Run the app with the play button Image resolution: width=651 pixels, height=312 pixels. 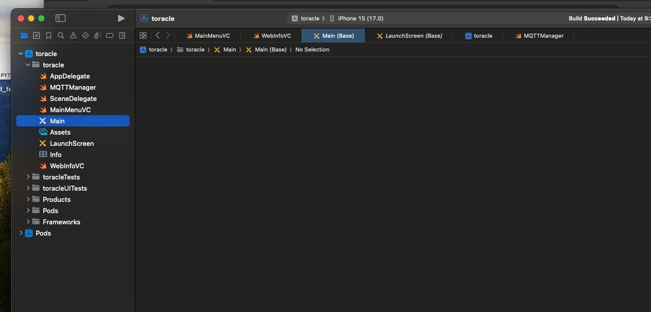(121, 18)
